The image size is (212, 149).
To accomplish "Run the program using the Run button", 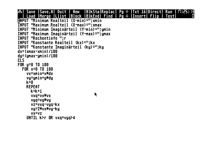I will [x=169, y=12].
